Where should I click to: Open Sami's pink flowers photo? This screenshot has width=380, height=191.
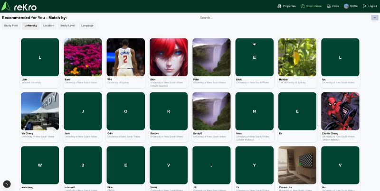pos(83,57)
